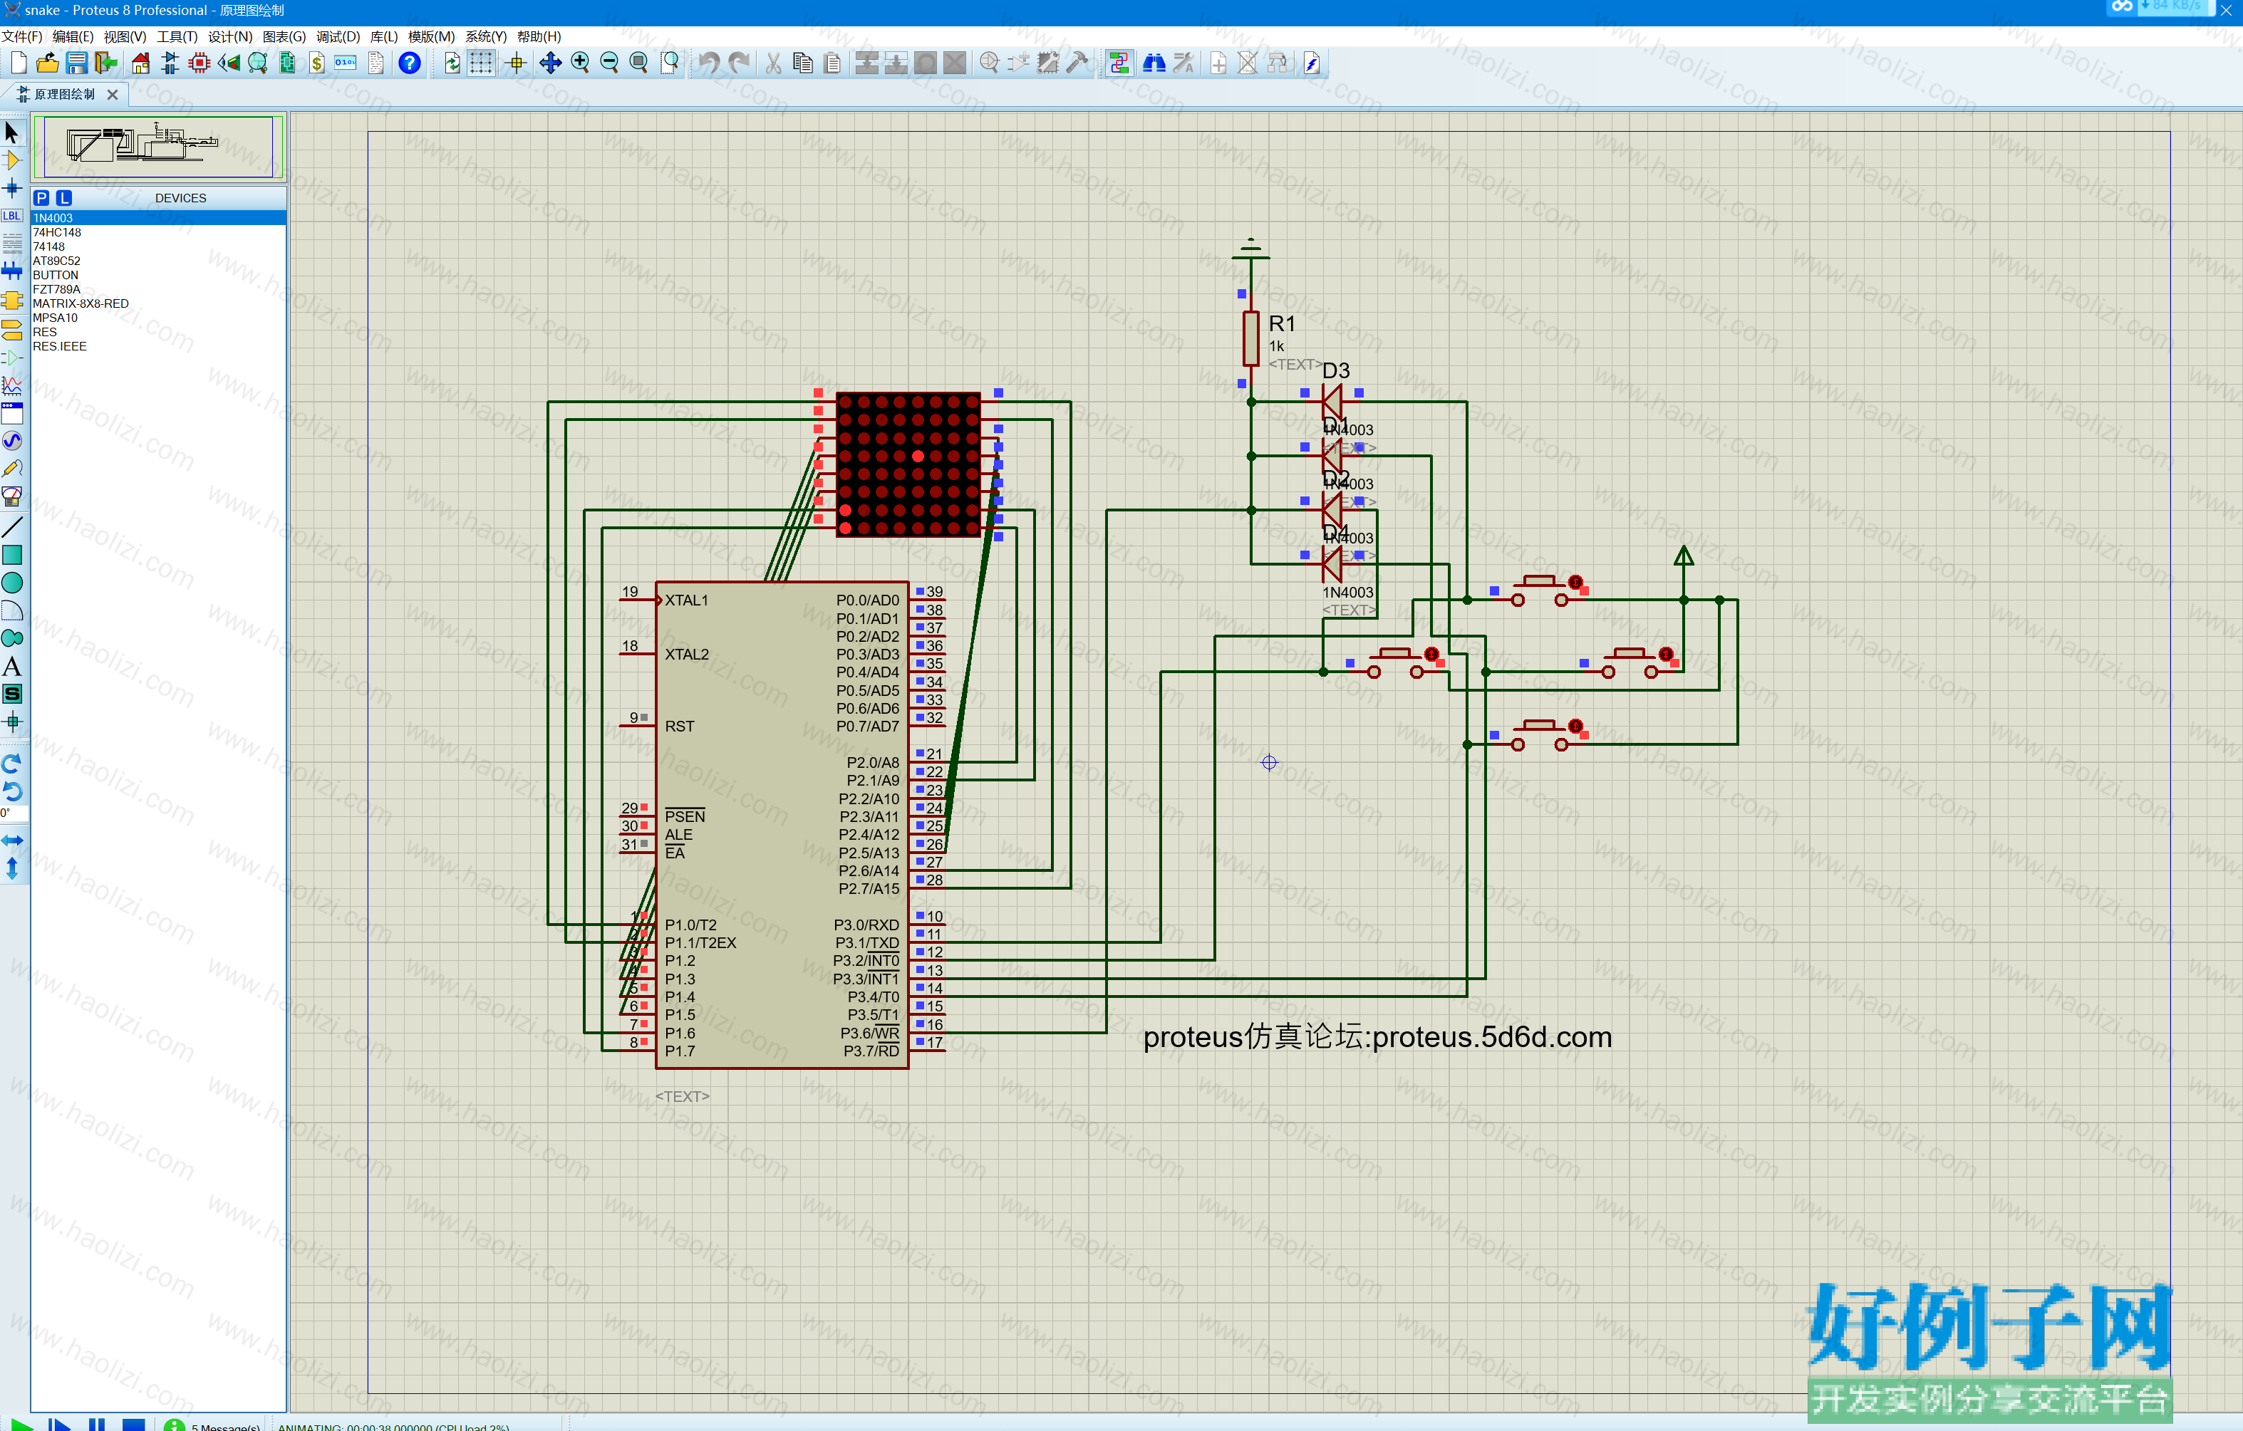Click the Home page house icon
Image resolution: width=2243 pixels, height=1431 pixels.
140,63
